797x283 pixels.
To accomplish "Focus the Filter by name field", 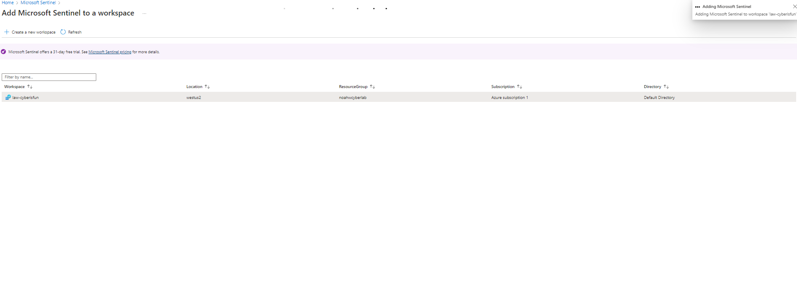I will tap(49, 77).
